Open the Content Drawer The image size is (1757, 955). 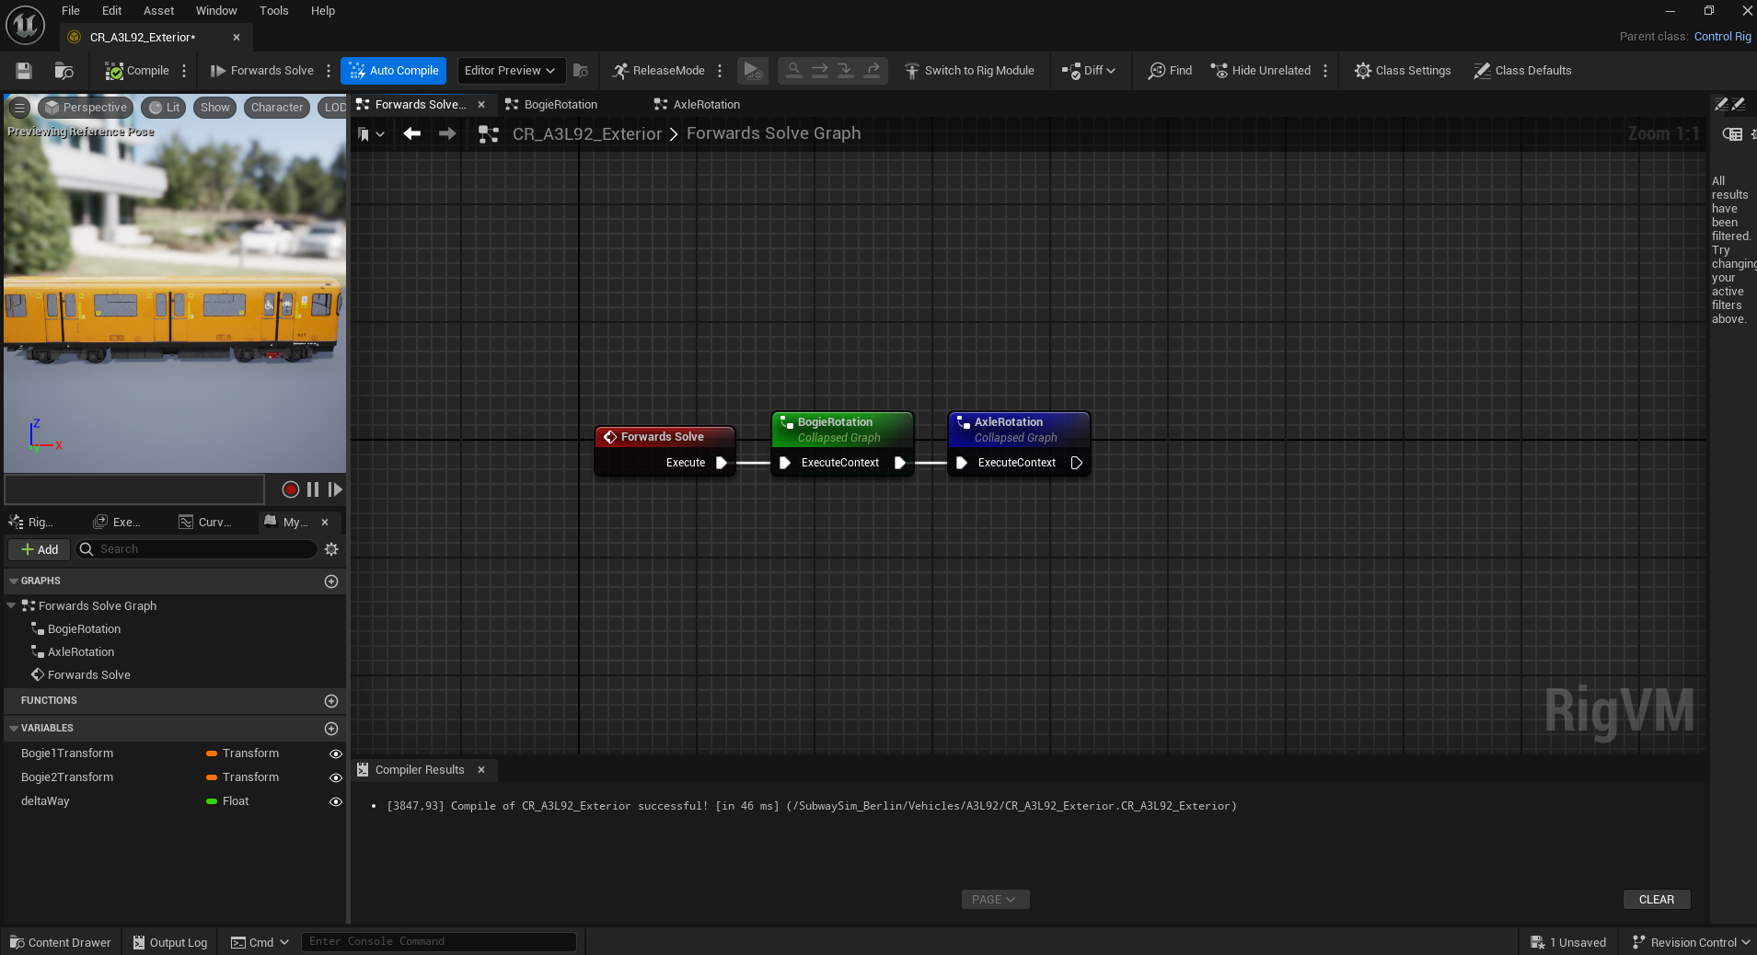(x=61, y=942)
